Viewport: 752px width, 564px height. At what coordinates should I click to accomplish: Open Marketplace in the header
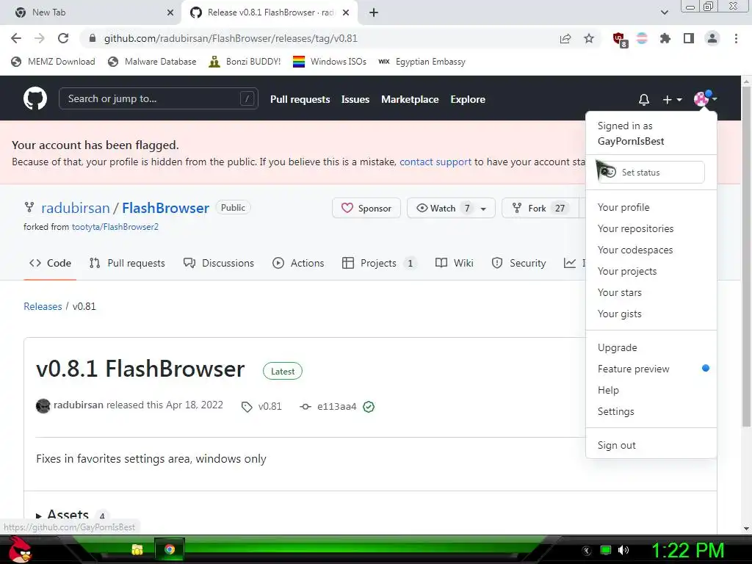[x=410, y=99]
